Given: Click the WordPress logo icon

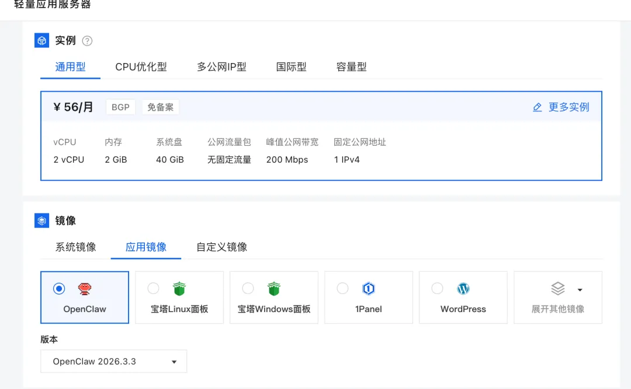Looking at the screenshot, I should [463, 289].
